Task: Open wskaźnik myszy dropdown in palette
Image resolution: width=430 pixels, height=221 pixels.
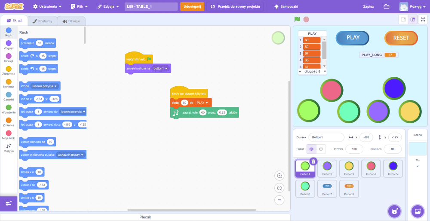Action: (x=71, y=155)
